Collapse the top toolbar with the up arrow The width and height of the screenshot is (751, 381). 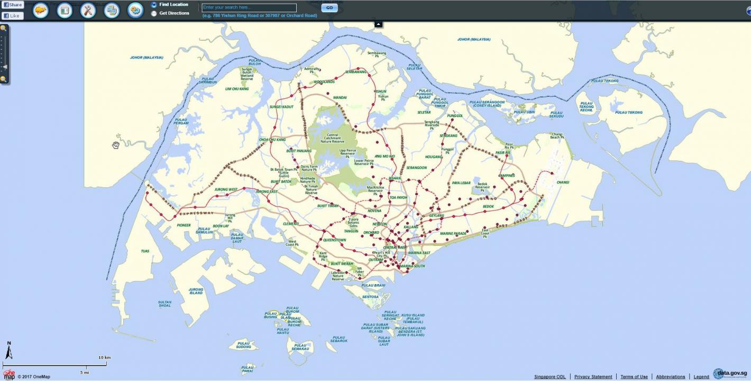378,24
